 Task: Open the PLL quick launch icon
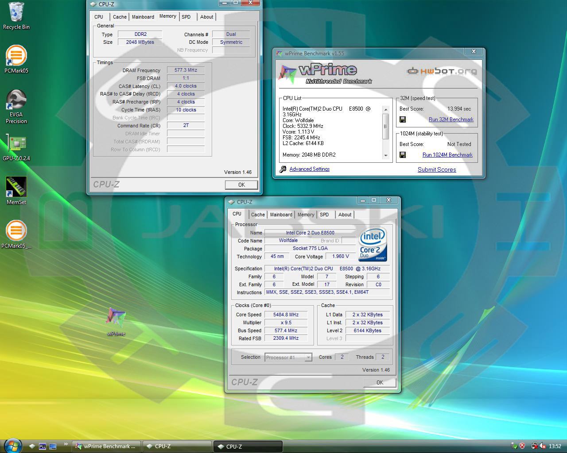click(43, 446)
